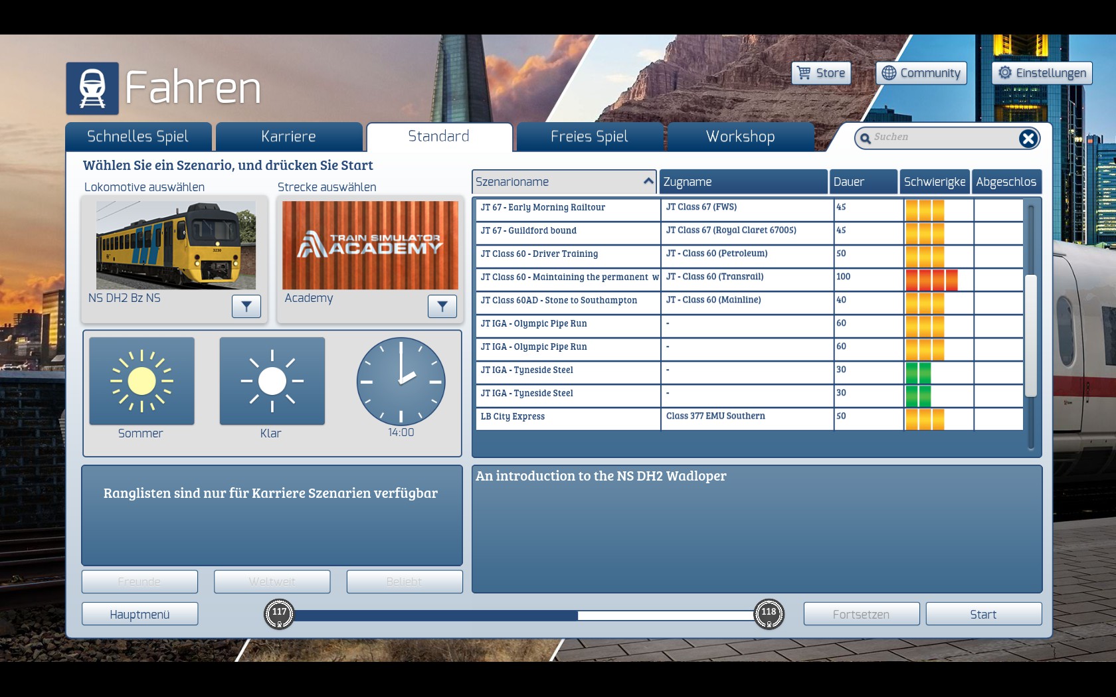This screenshot has width=1116, height=697.
Task: Click An introduction to the NS DH2 Wadloper
Action: pyautogui.click(x=601, y=476)
